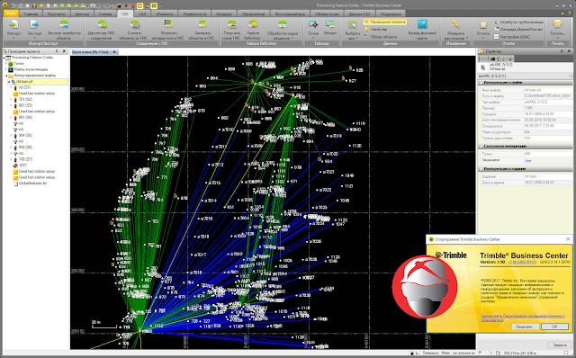Collapse the selected jxl file node
576x358 pixels.
pyautogui.click(x=9, y=82)
